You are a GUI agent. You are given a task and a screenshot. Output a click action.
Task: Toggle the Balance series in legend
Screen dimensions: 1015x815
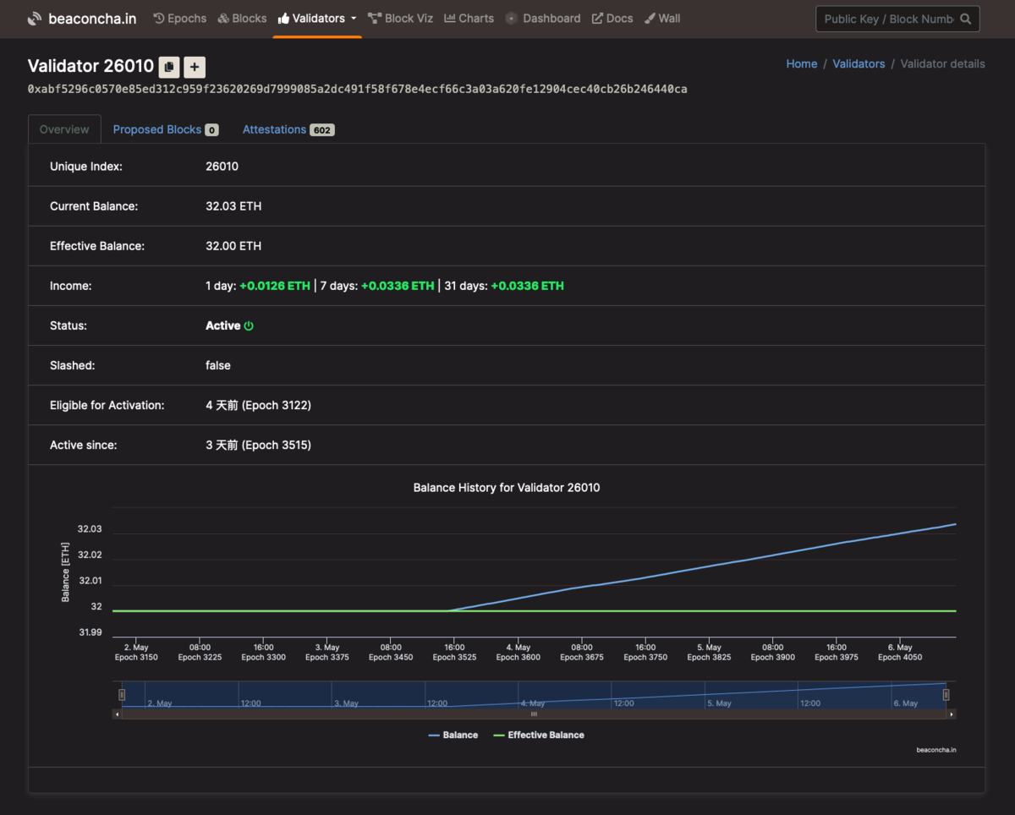[x=453, y=736]
